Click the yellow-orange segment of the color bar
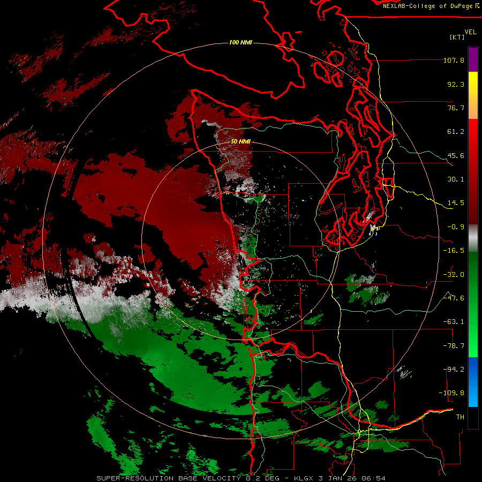 (473, 95)
